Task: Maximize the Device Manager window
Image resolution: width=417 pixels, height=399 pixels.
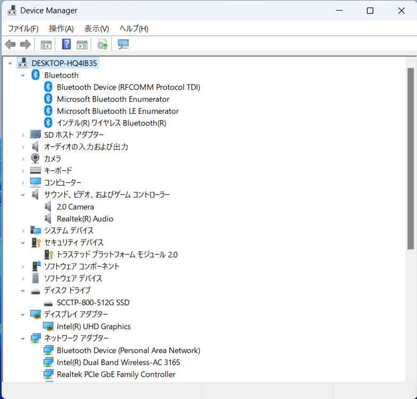Action: [x=370, y=11]
